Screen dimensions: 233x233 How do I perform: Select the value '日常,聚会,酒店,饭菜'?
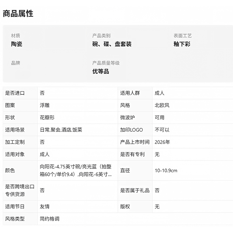click(61, 130)
